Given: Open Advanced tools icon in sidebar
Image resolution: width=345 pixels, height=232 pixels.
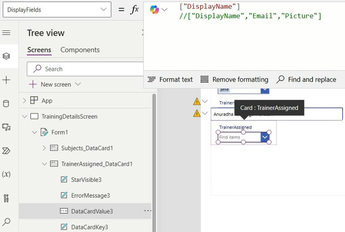Looking at the screenshot, I should coord(6,198).
